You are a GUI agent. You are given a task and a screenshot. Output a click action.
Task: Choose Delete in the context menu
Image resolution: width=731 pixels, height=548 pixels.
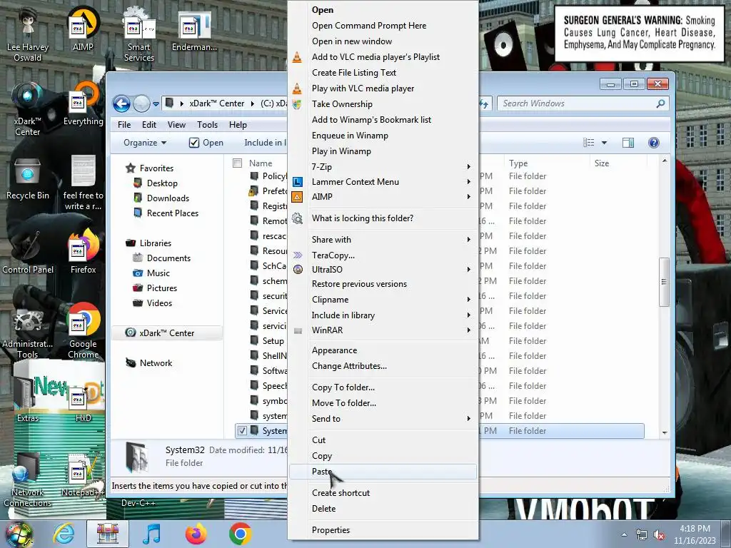coord(383,508)
